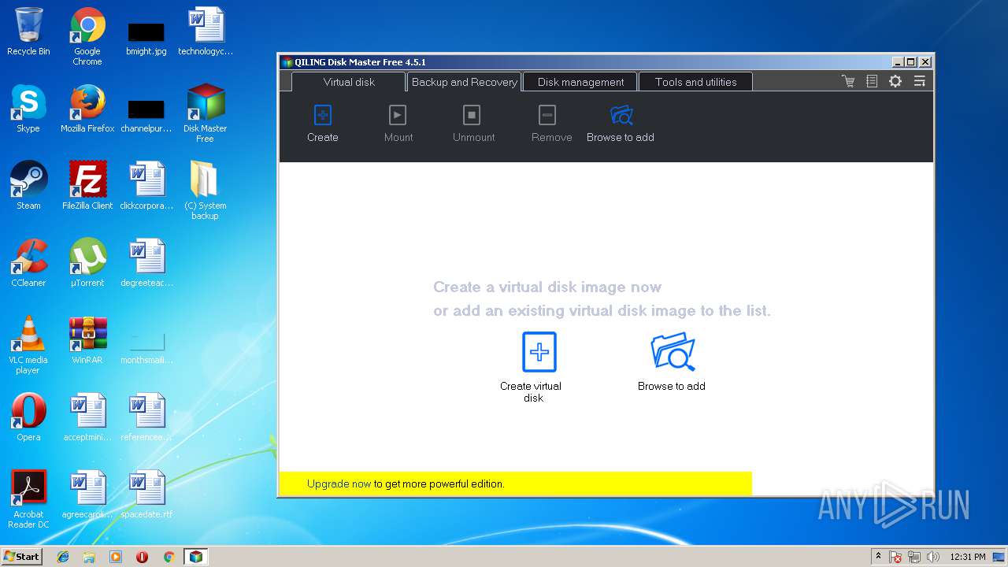Select the WinRAR desktop shortcut
1008x567 pixels.
(87, 341)
